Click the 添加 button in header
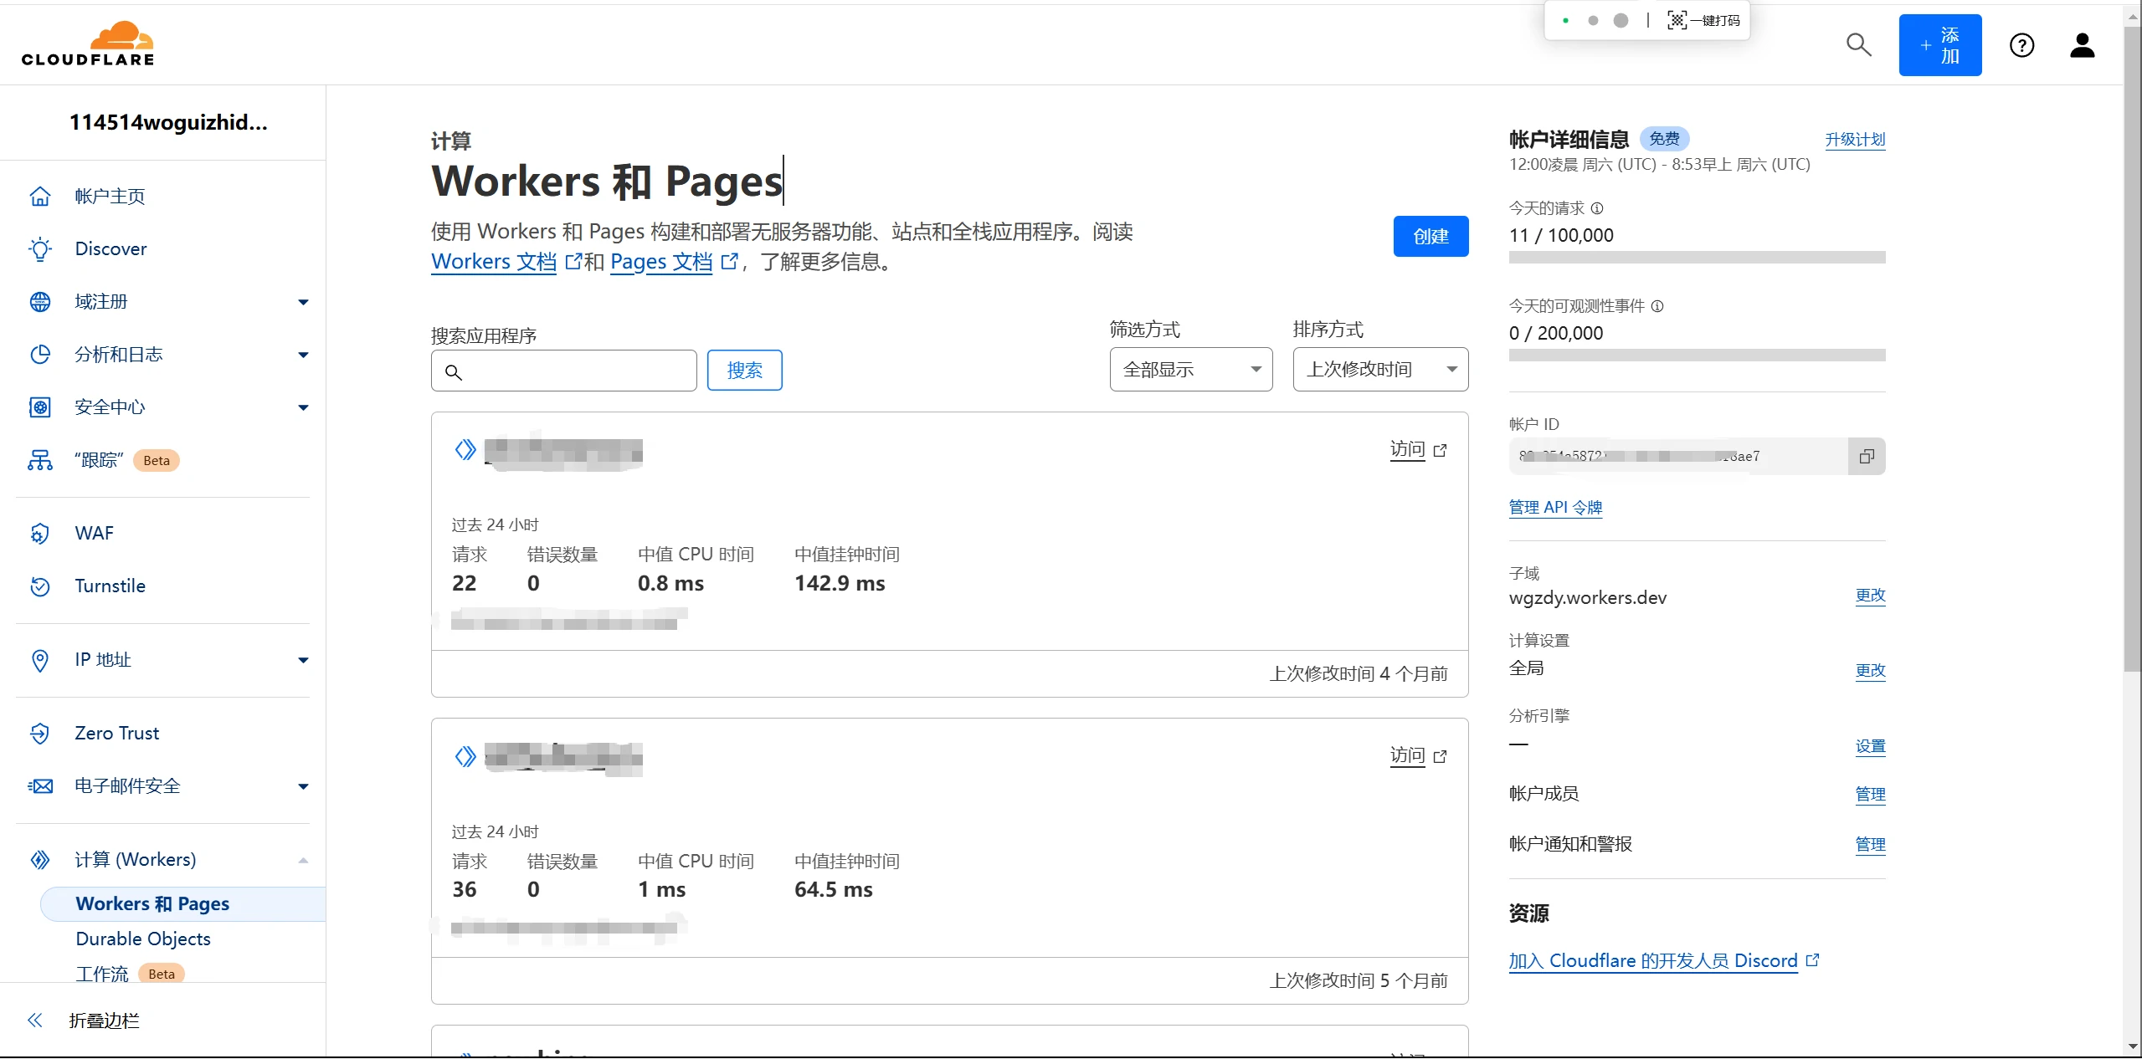Image resolution: width=2142 pixels, height=1059 pixels. point(1939,45)
